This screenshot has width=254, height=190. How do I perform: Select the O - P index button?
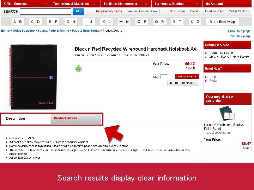pos(142,22)
